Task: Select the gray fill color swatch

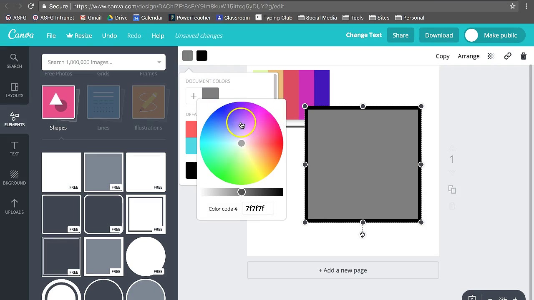Action: pyautogui.click(x=188, y=56)
